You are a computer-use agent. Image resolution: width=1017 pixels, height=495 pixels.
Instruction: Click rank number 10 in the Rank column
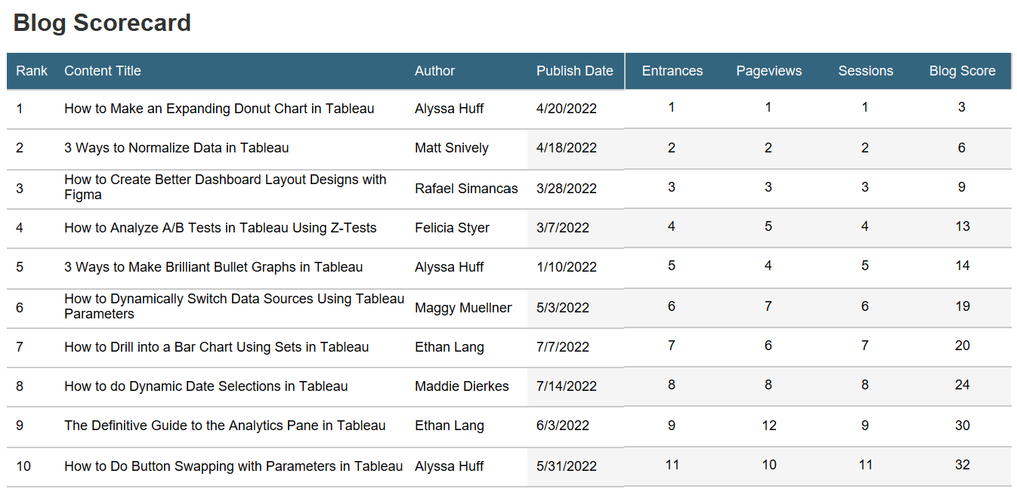tap(23, 466)
